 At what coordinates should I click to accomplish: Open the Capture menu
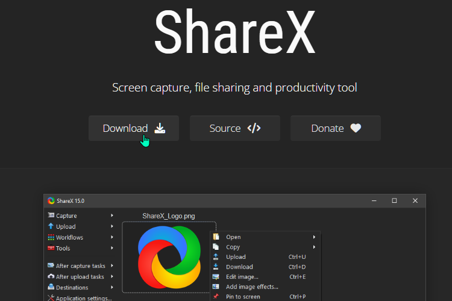point(81,216)
